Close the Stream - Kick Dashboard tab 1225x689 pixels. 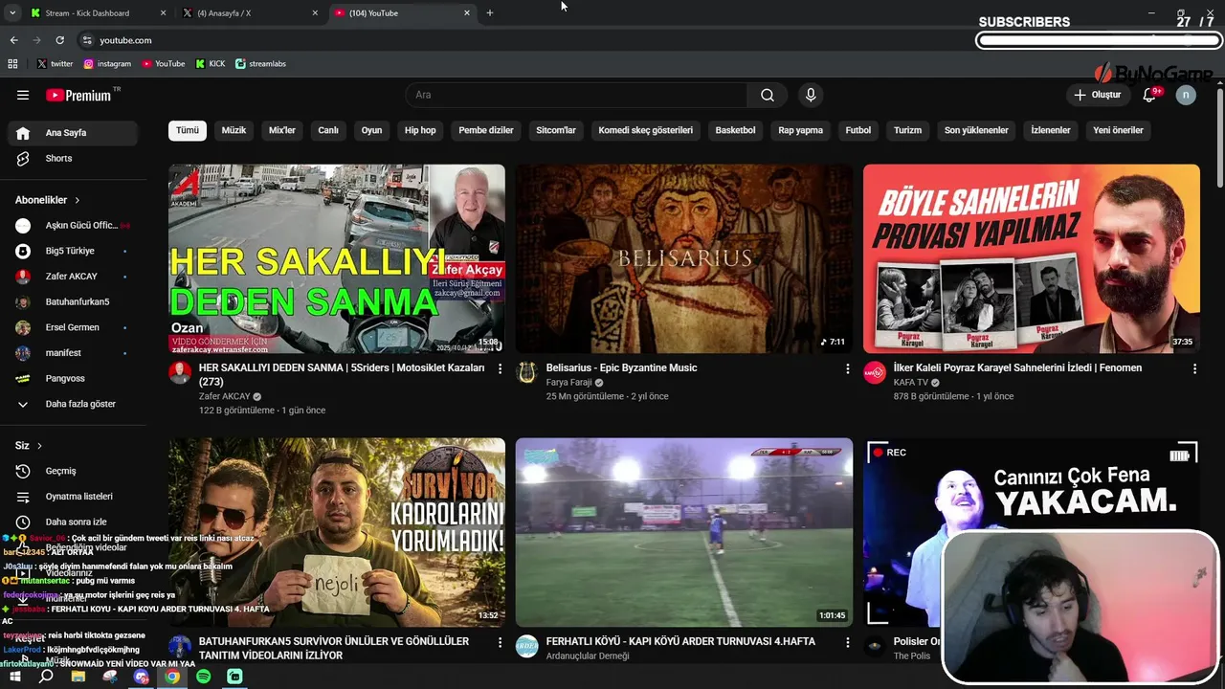coord(163,13)
